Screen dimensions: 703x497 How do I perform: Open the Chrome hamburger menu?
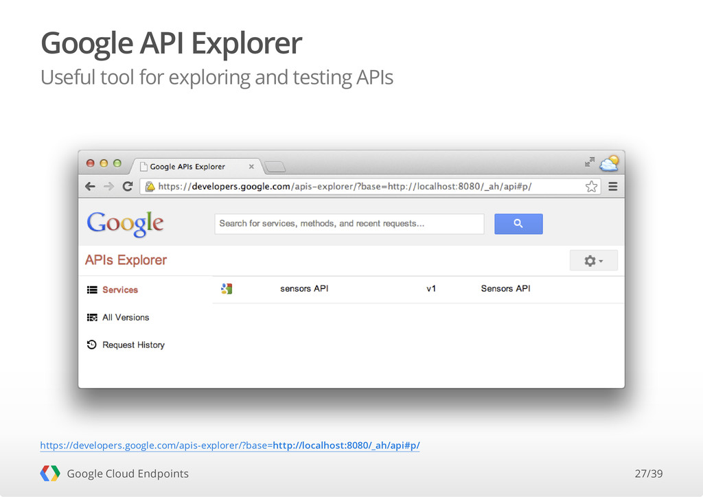(613, 187)
